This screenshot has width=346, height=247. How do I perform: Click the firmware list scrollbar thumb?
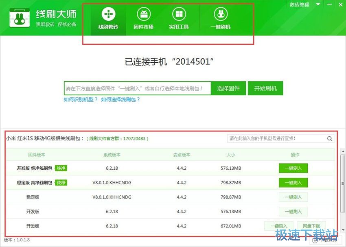(x=343, y=183)
